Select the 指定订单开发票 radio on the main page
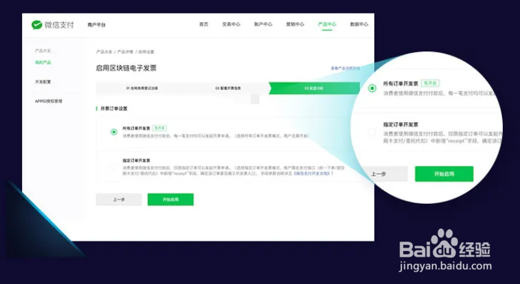Viewport: 520px width, 284px height. (x=114, y=167)
